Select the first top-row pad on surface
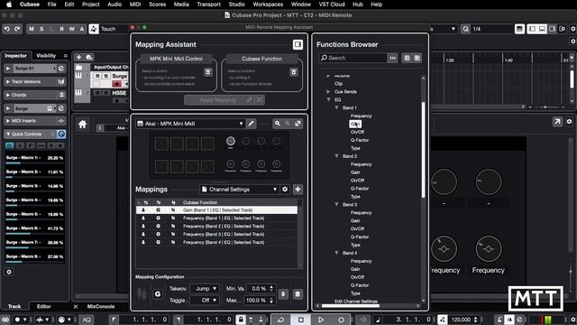Viewport: 577px width, 325px height. click(x=161, y=144)
